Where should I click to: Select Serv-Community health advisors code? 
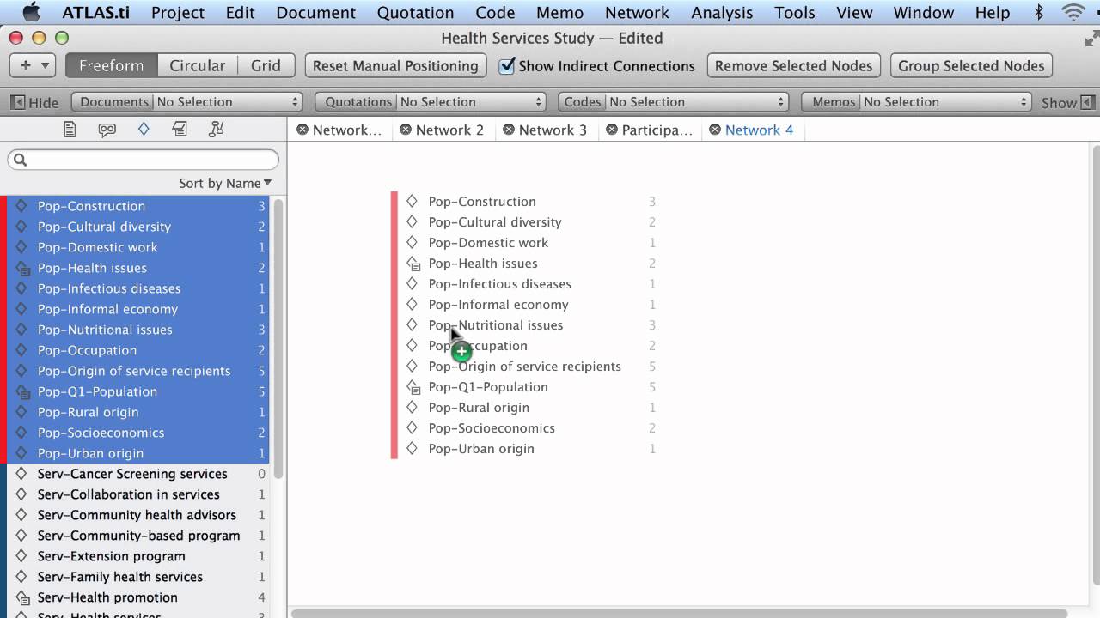pyautogui.click(x=137, y=515)
